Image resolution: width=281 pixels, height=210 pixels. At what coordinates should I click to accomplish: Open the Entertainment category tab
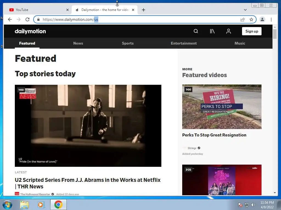(x=184, y=43)
